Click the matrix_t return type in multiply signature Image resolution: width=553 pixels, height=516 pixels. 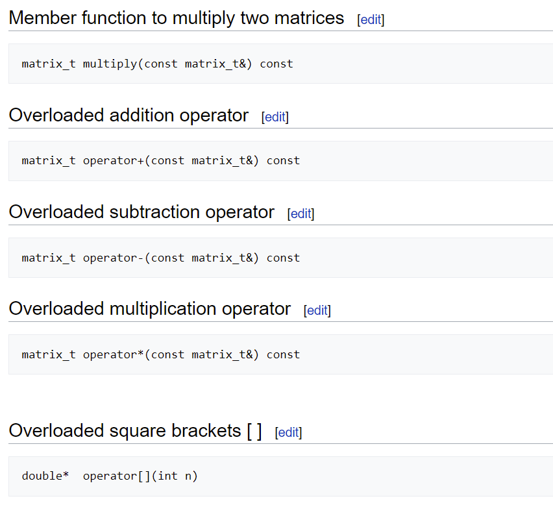[x=48, y=64]
